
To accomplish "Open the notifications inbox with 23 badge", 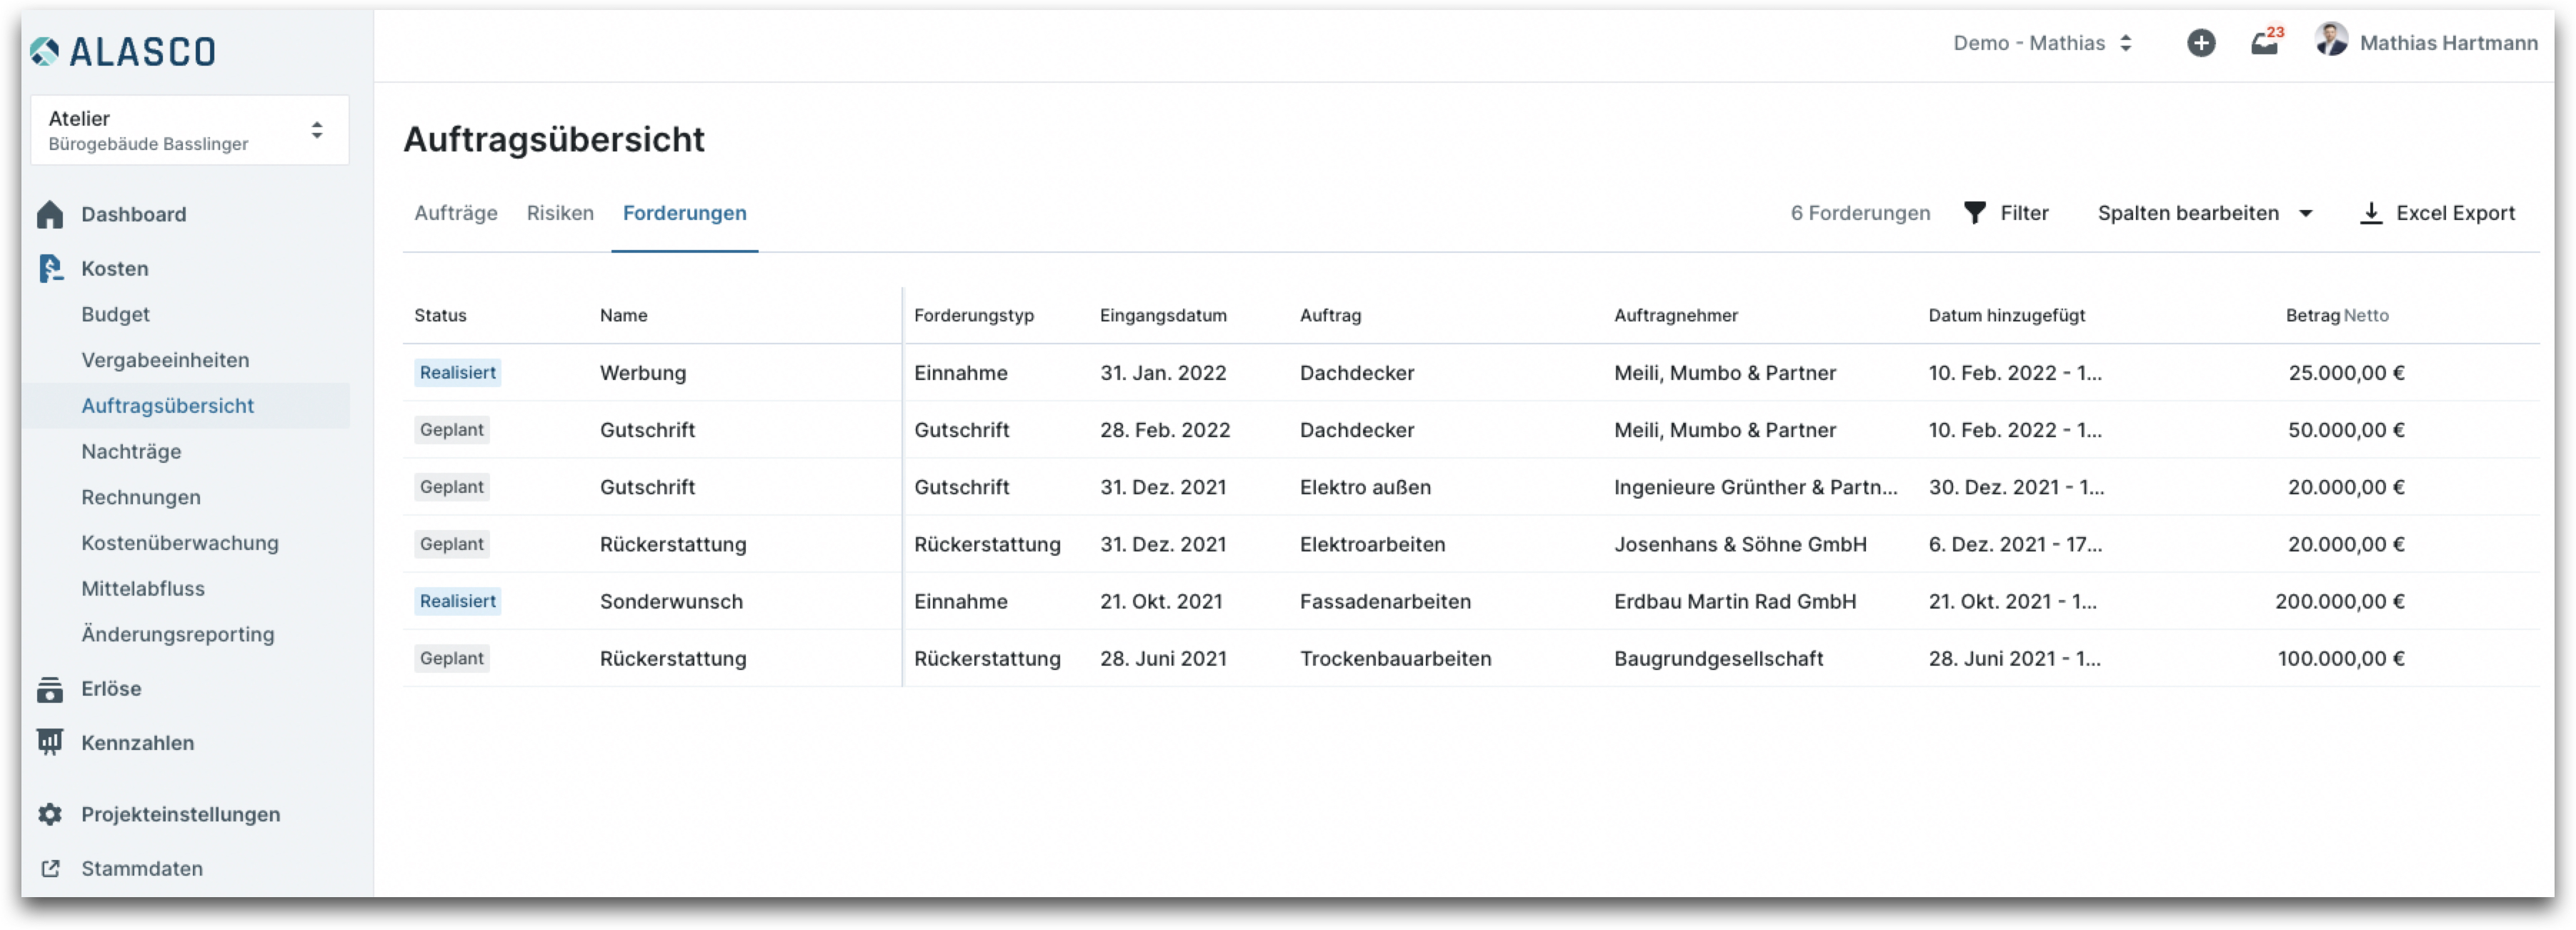I will point(2267,41).
